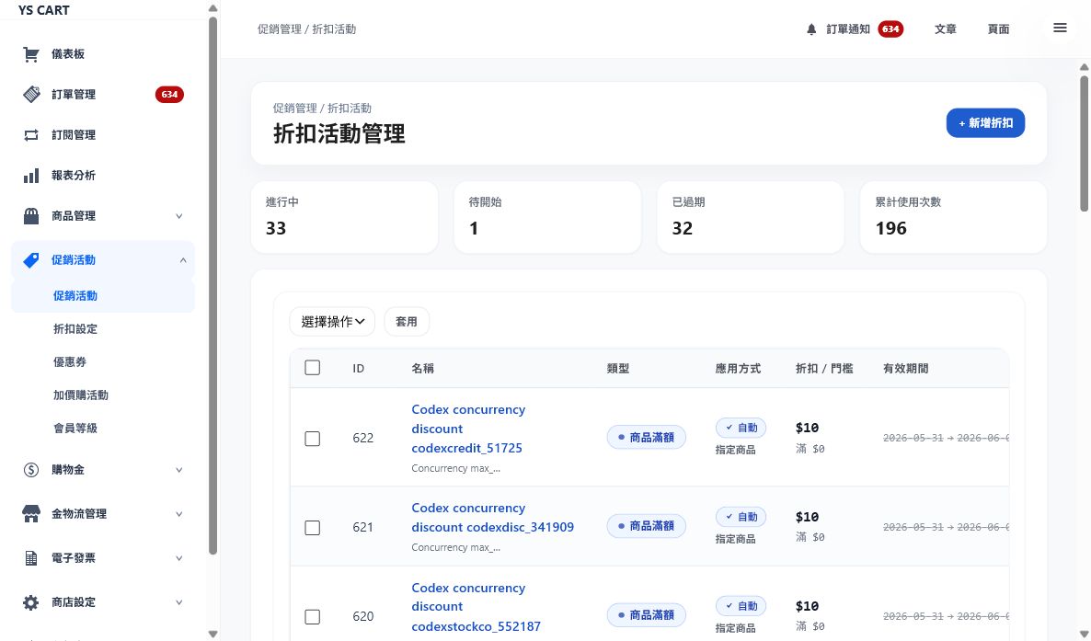The height and width of the screenshot is (641, 1091).
Task: Click the 自動 badge in row 620
Action: [x=741, y=606]
